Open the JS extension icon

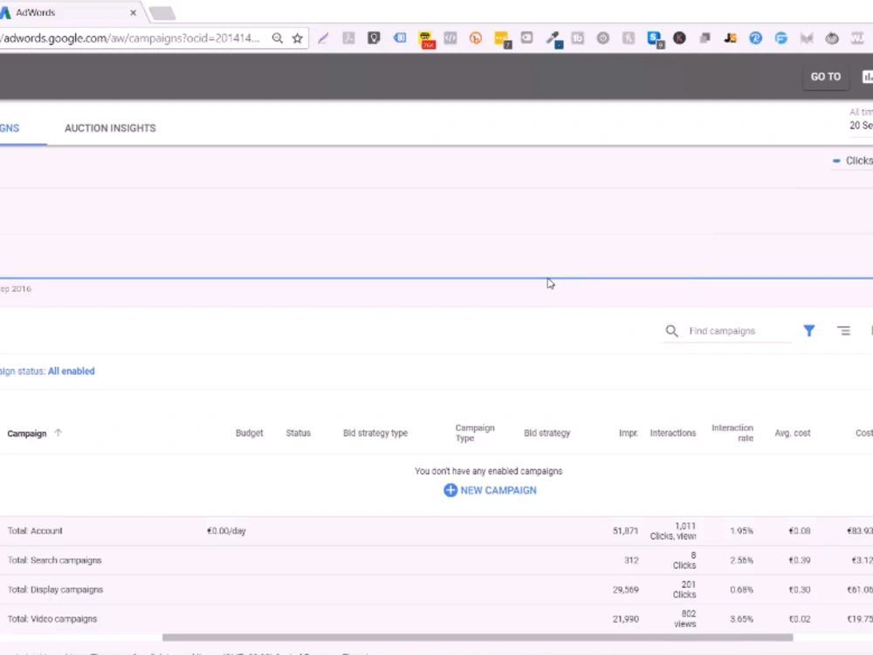[730, 38]
